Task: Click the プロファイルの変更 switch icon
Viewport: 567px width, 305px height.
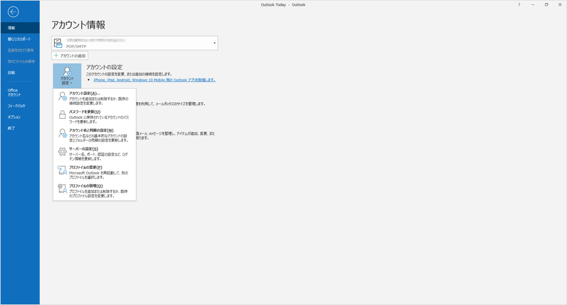Action: point(62,170)
